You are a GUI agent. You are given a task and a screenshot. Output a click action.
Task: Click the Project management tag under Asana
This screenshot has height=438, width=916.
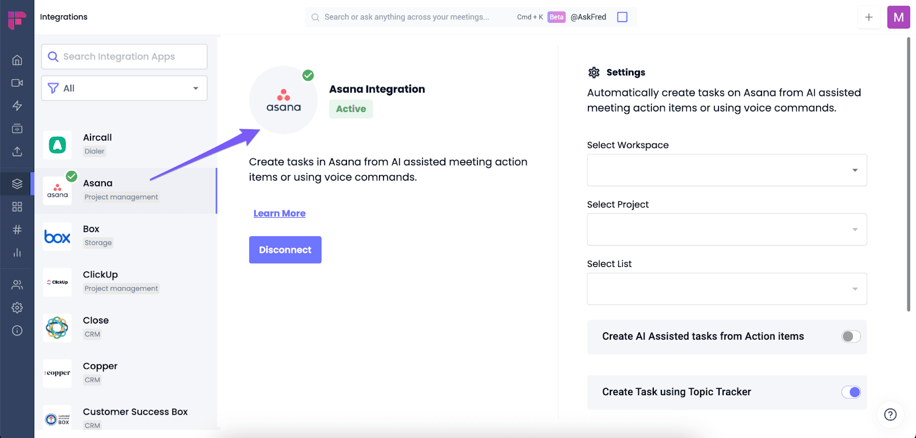(x=121, y=197)
